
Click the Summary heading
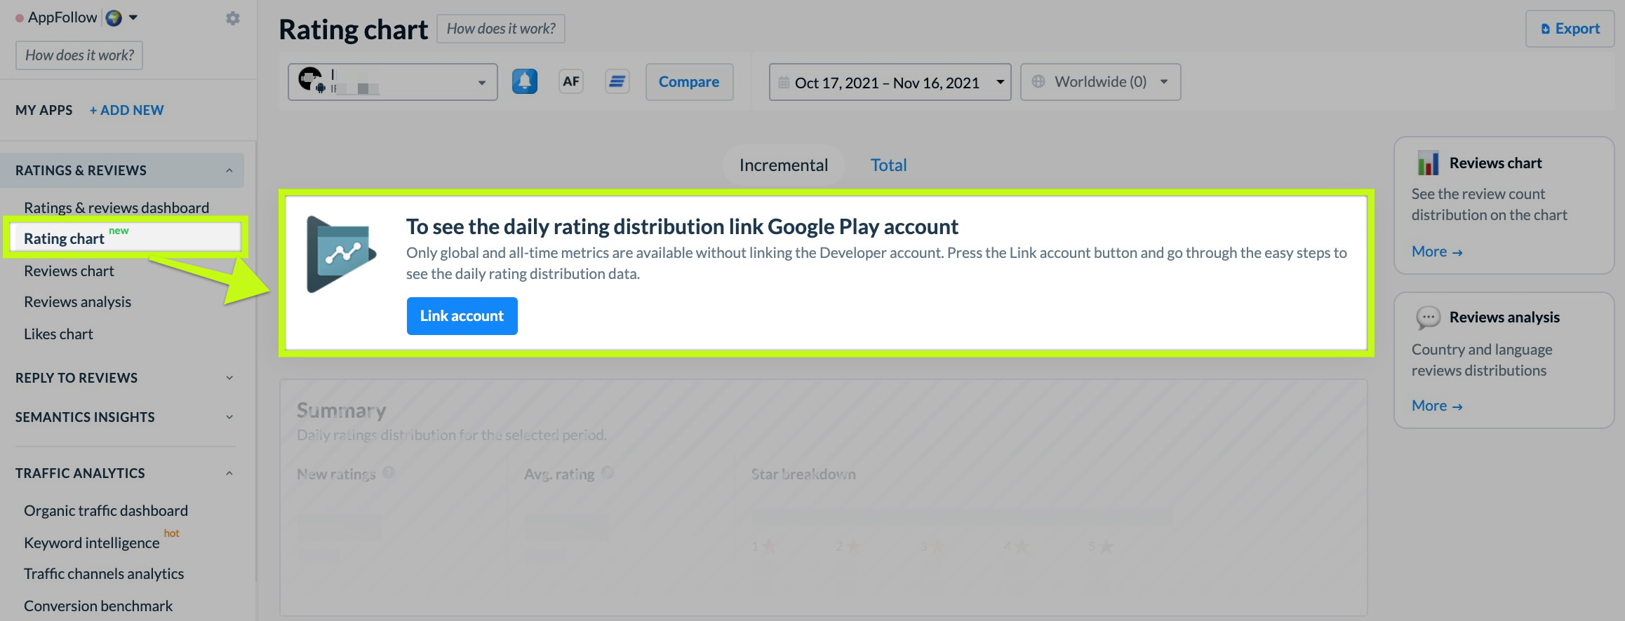341,411
